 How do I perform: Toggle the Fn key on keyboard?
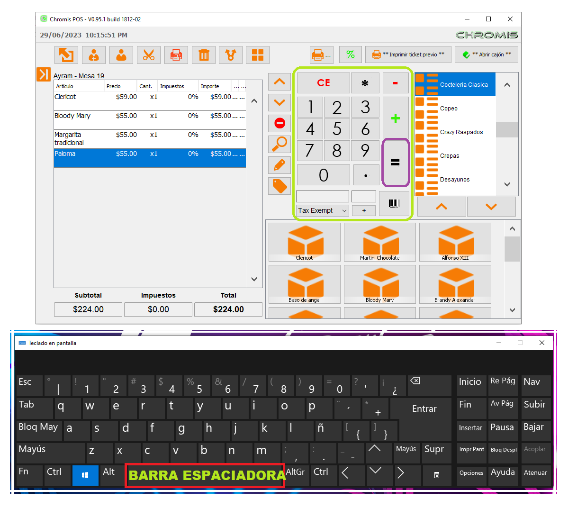click(29, 475)
